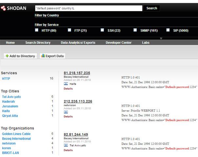Open Details for 212.235.113.226 result
This screenshot has height=157, width=198.
click(x=68, y=116)
